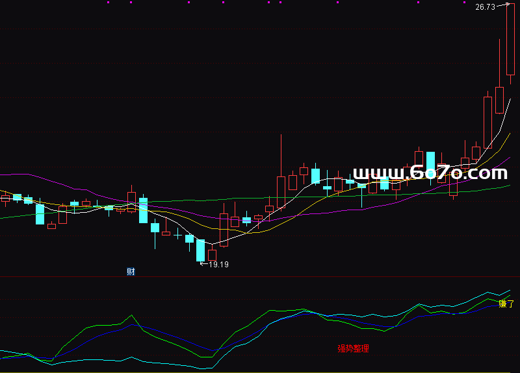Click the arrow beside the 26.73 high
The image size is (520, 373).
(x=500, y=6)
